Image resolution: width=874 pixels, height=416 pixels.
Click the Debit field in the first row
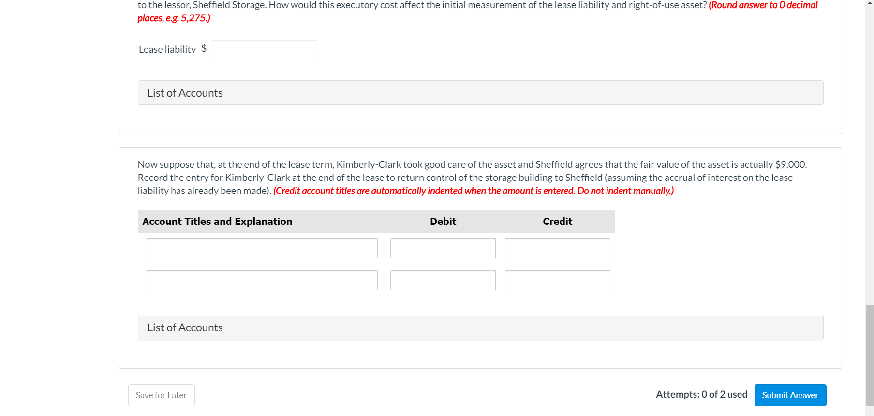click(443, 248)
